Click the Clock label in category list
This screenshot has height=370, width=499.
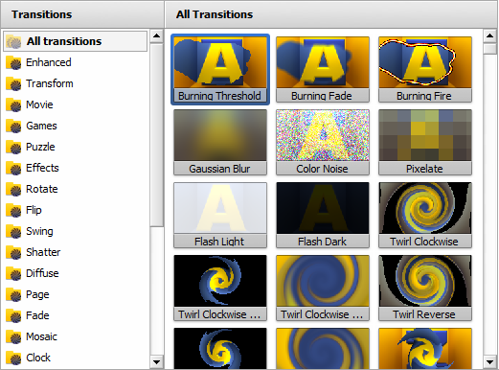pyautogui.click(x=38, y=358)
